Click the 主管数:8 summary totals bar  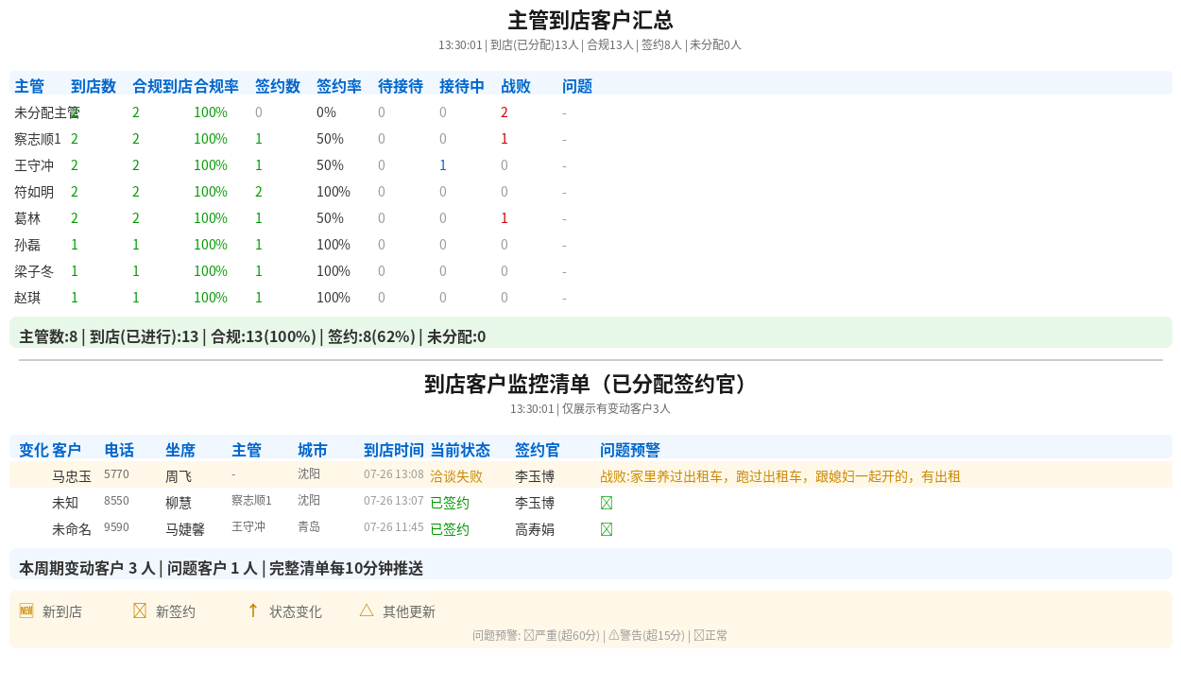[x=590, y=333]
